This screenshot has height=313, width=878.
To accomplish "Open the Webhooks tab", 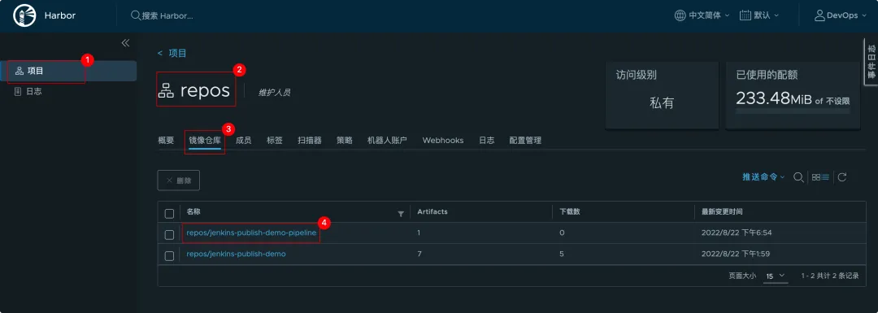I will point(443,141).
